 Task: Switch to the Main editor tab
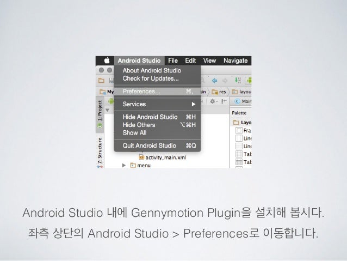pos(243,101)
